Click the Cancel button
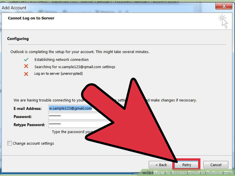The image size is (235, 176). coord(216,165)
